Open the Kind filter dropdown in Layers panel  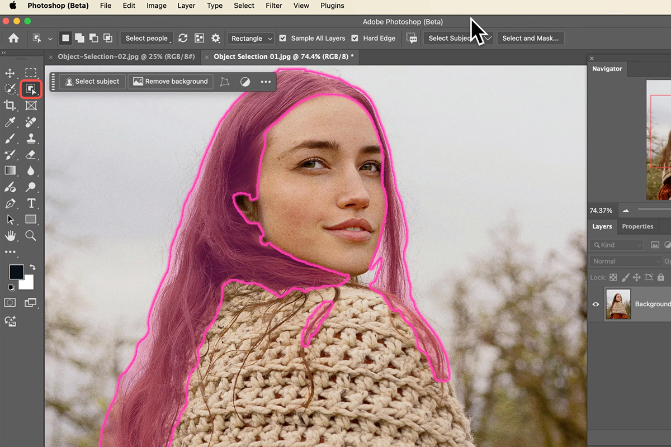click(615, 245)
